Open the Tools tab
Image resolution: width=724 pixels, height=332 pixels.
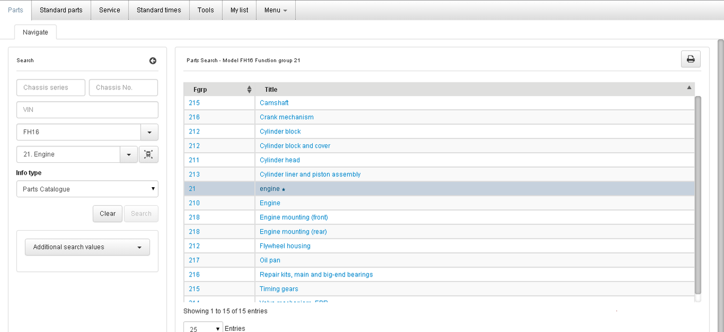click(x=206, y=10)
